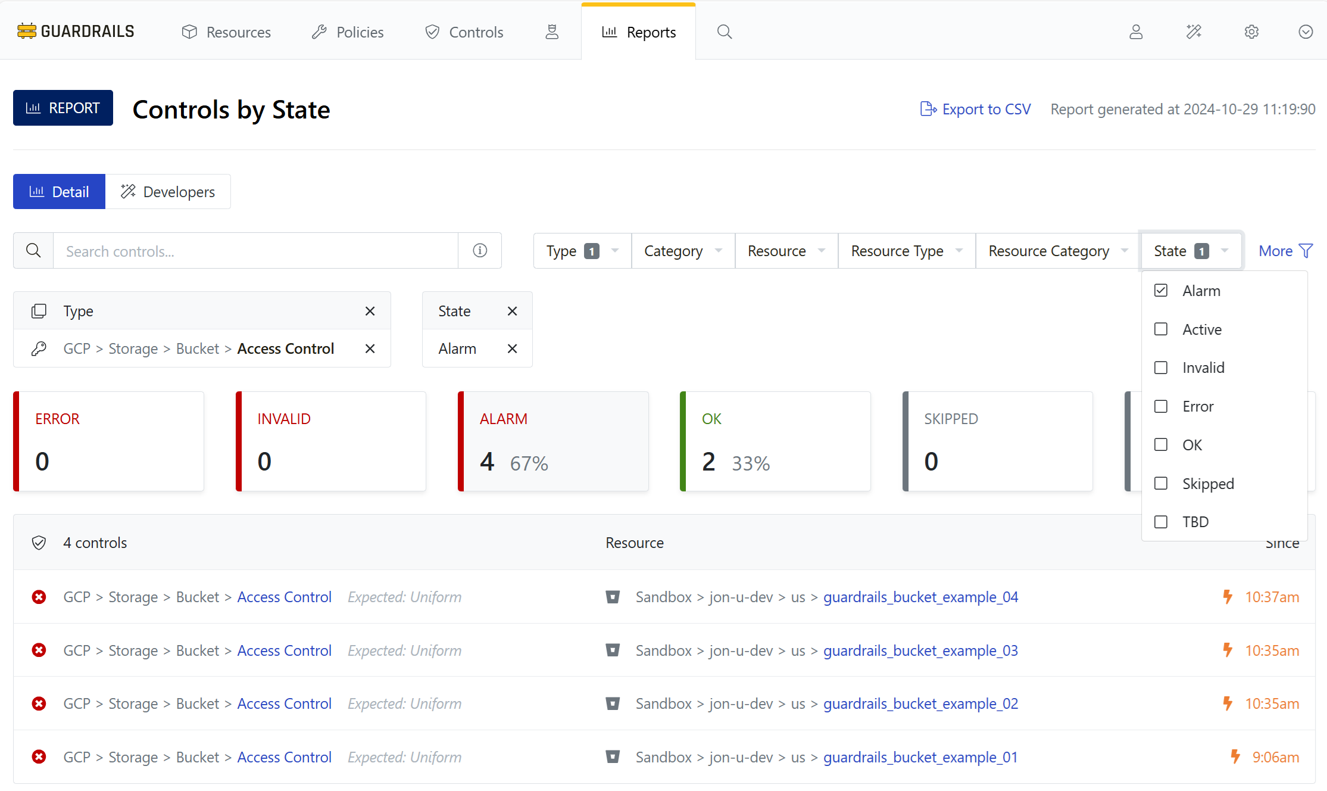Viewport: 1327px width, 791px height.
Task: Click the search magnifier icon in top navigation
Action: (x=724, y=32)
